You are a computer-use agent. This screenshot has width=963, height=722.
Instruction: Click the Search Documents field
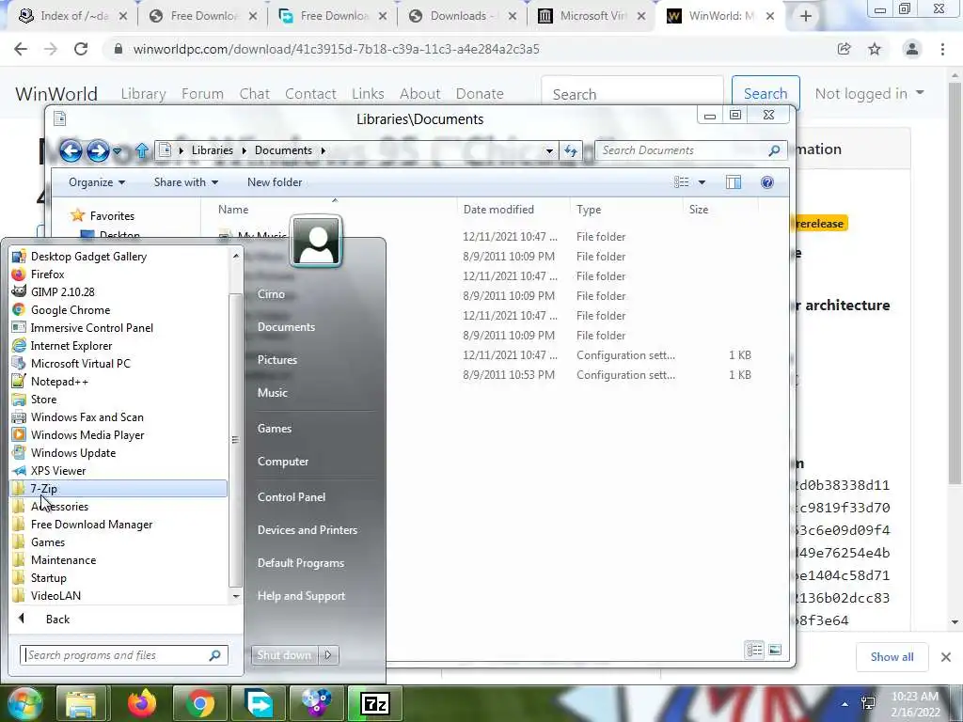pyautogui.click(x=691, y=150)
